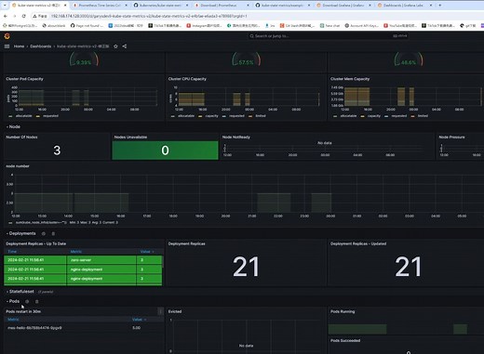Click the Node NotReady panel title

236,137
